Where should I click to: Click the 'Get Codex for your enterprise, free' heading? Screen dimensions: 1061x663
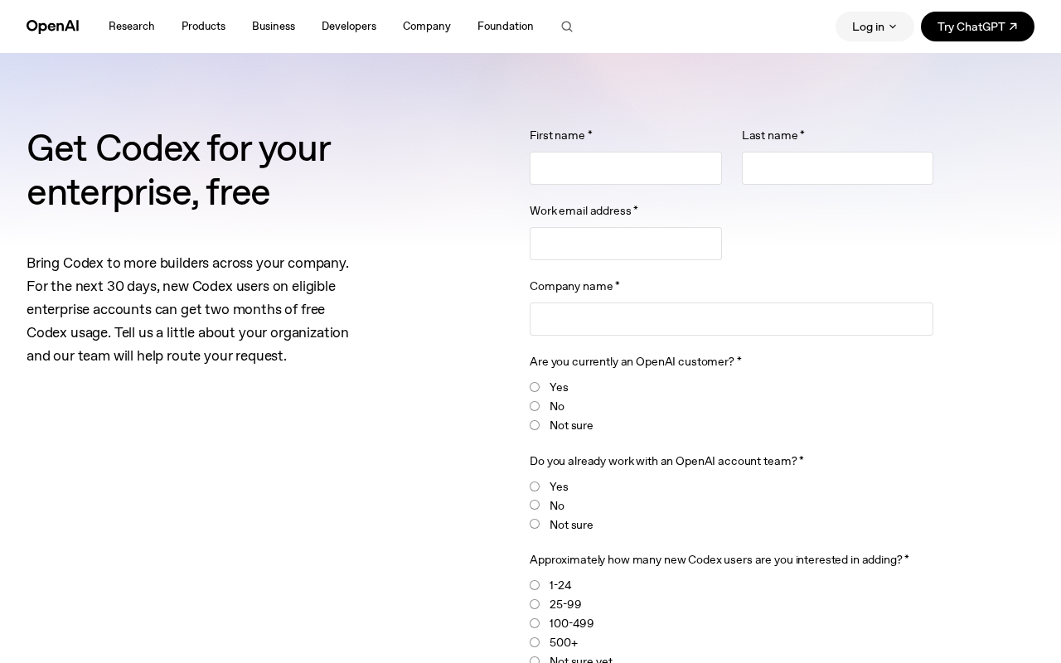pyautogui.click(x=179, y=170)
